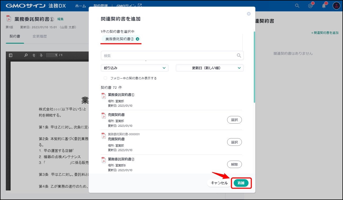Screen dimensions: 343x200
Task: Open the ホーム menu item
Action: 80,6
